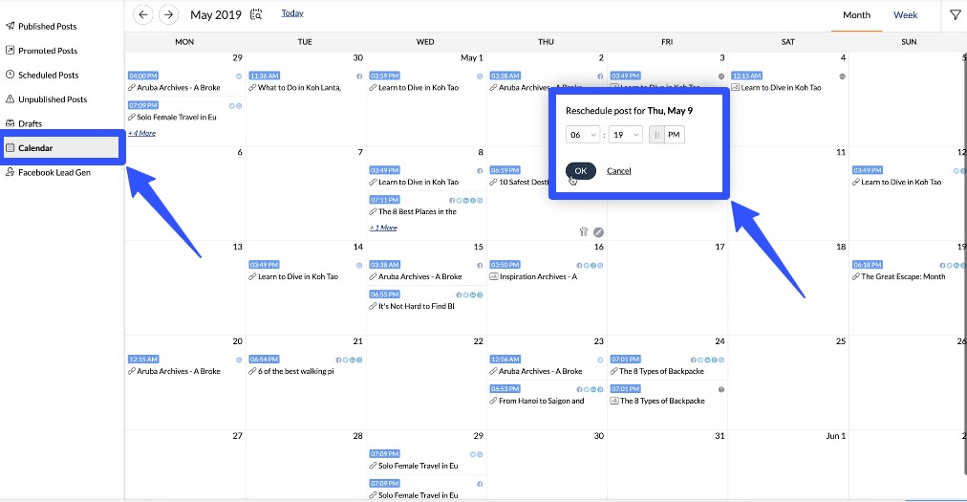Cancel the reschedule dialog
The height and width of the screenshot is (502, 967).
618,171
